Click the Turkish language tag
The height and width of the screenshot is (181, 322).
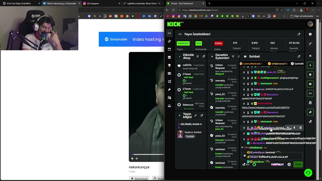coord(190,137)
